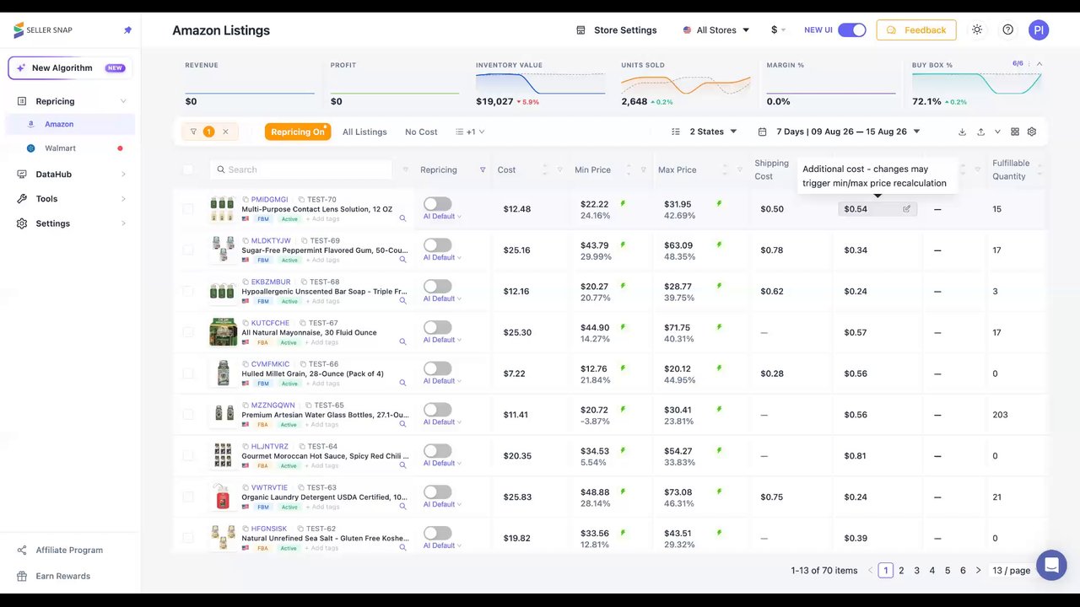Open table settings gear icon
This screenshot has height=607, width=1080.
1032,132
